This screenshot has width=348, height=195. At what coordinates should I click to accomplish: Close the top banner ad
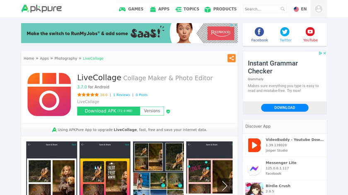(x=236, y=25)
